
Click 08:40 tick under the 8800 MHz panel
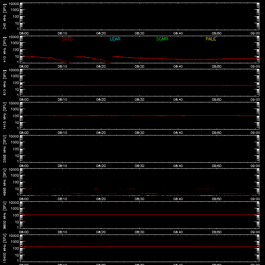click(178, 232)
